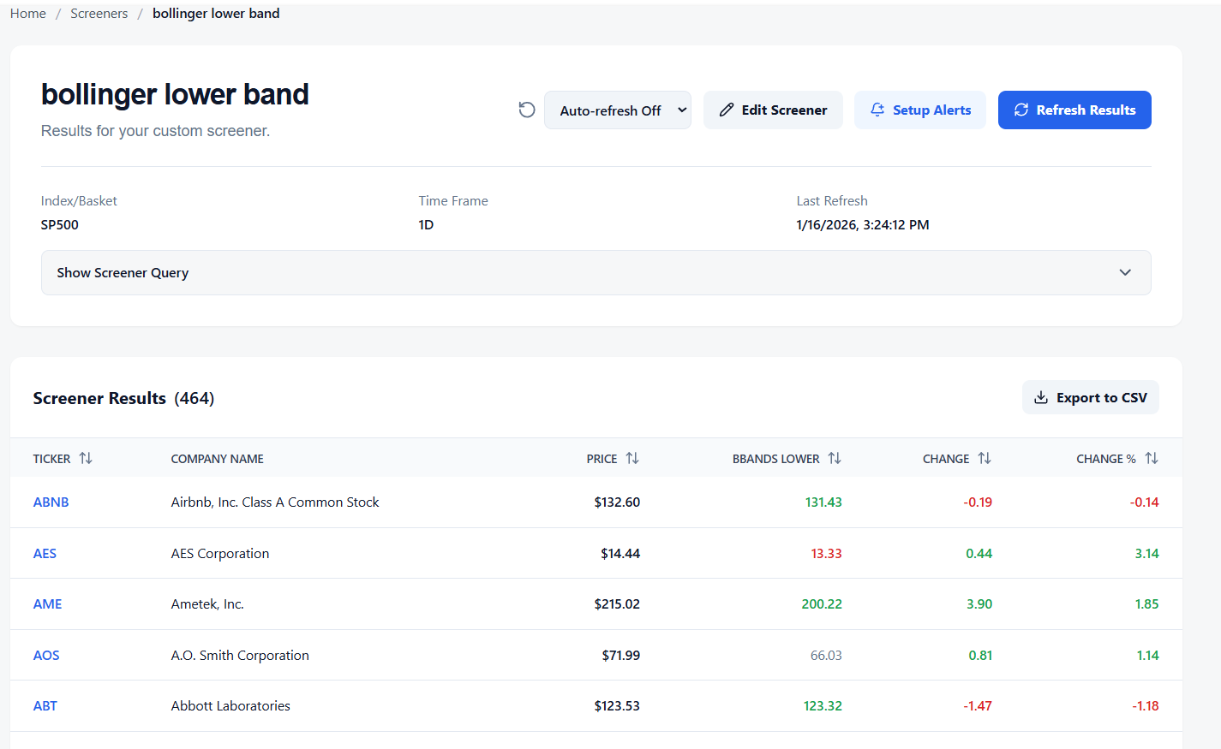This screenshot has width=1221, height=749.
Task: Click the 3.14 change percent value
Action: pos(1146,554)
